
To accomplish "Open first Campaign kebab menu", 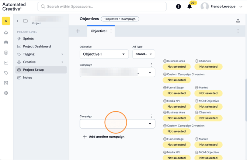I will tap(152, 65).
